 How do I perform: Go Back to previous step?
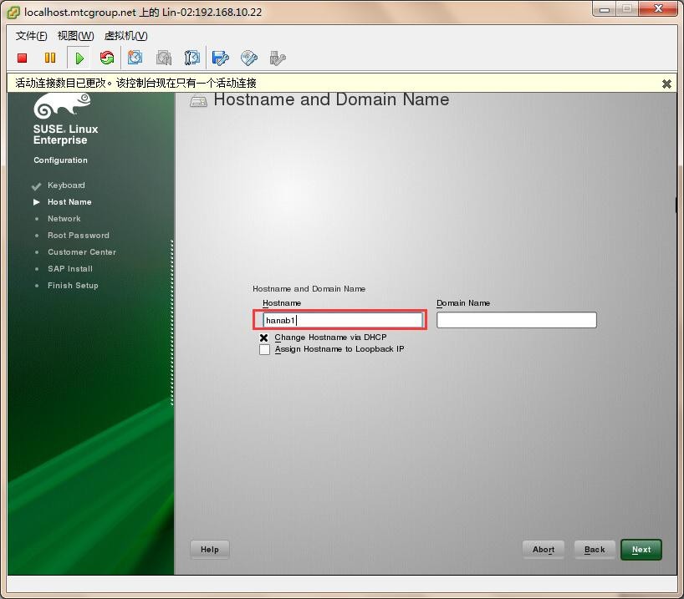[595, 550]
